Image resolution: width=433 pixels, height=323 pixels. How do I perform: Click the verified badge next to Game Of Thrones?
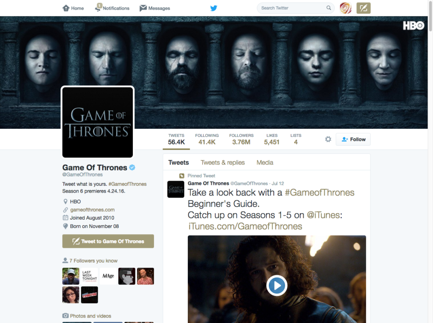point(132,168)
